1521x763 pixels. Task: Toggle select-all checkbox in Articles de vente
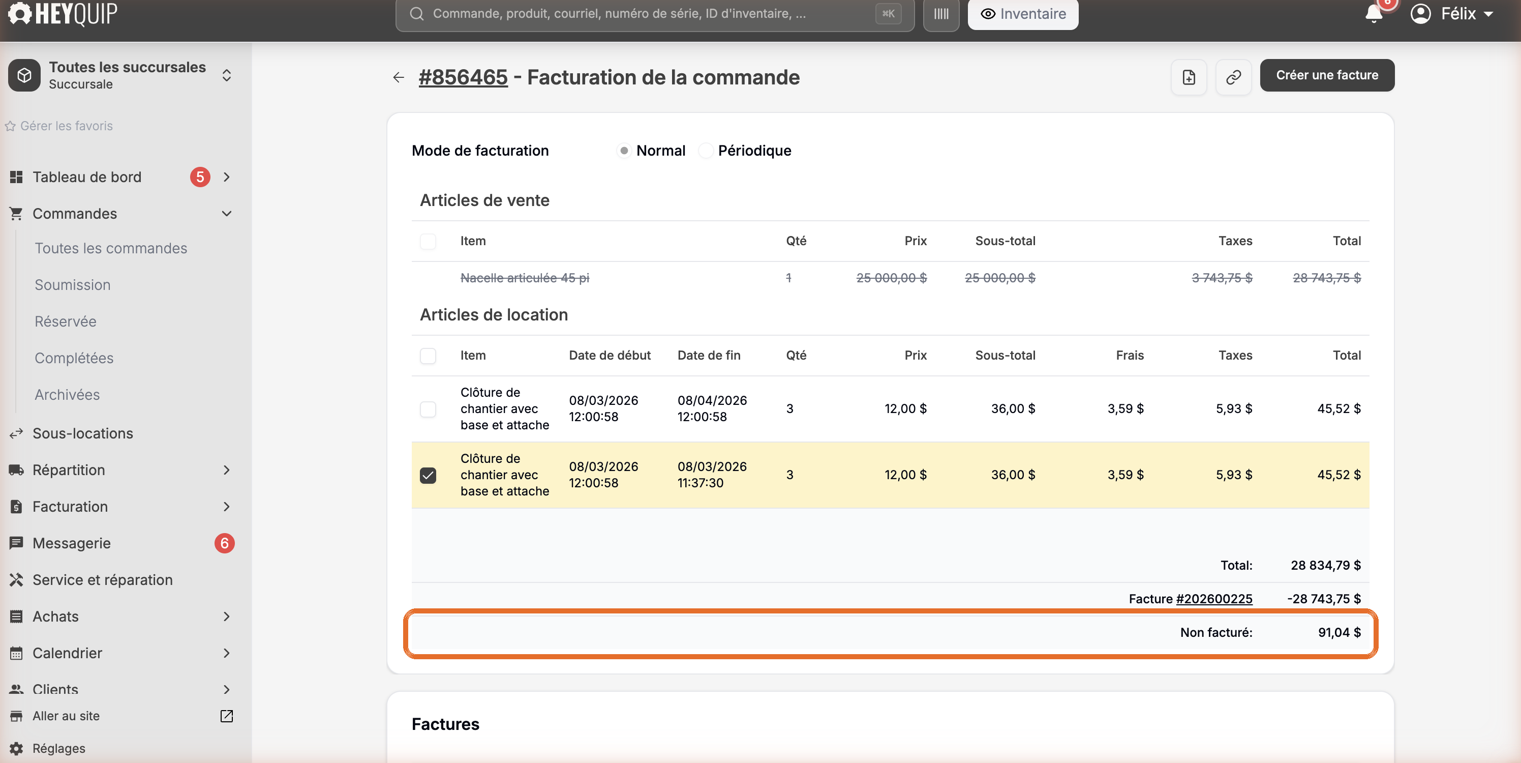tap(428, 241)
